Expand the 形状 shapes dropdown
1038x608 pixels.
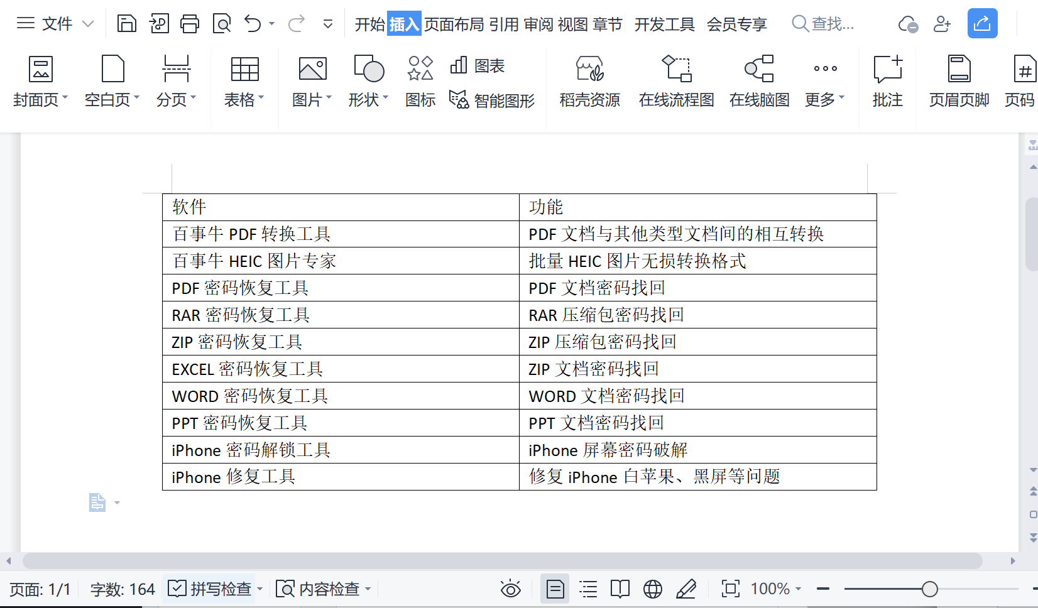369,99
